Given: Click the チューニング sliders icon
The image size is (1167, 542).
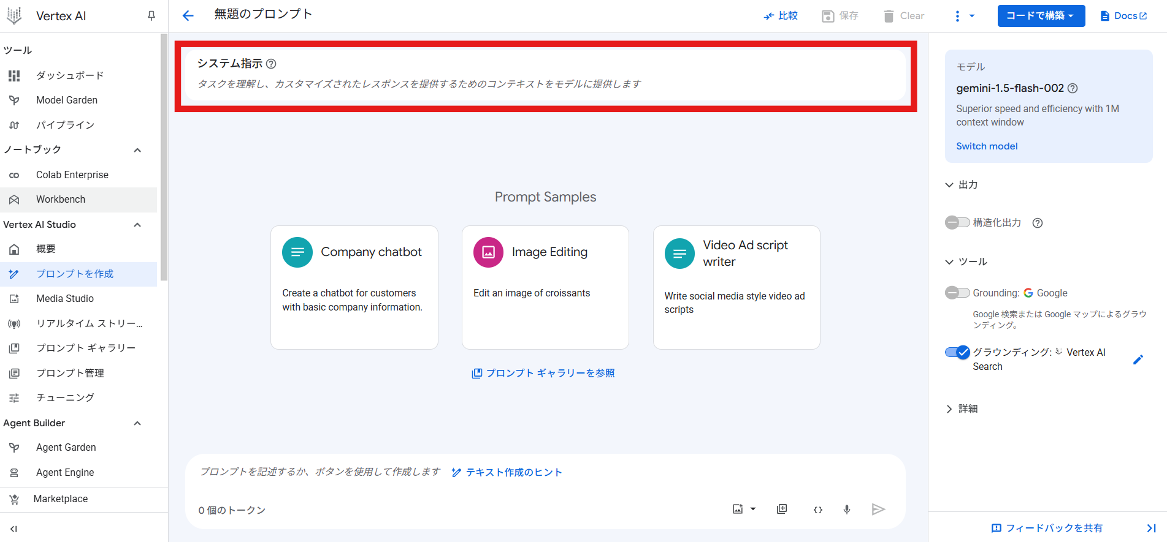Looking at the screenshot, I should tap(14, 398).
